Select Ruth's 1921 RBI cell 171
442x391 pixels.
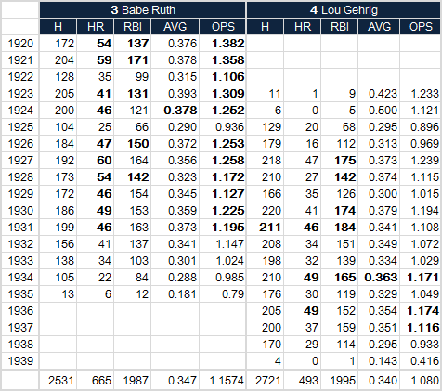pos(133,60)
